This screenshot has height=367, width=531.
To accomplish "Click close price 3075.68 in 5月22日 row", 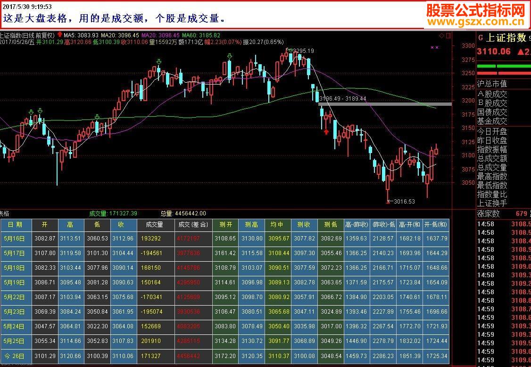I will pos(123,297).
